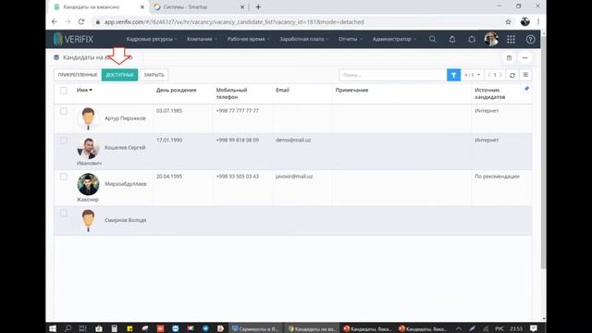Click the pin icon in the table header
Viewport: 592px width, 333px height.
(526, 89)
